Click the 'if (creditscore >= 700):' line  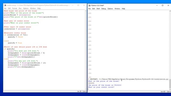tap(16, 35)
